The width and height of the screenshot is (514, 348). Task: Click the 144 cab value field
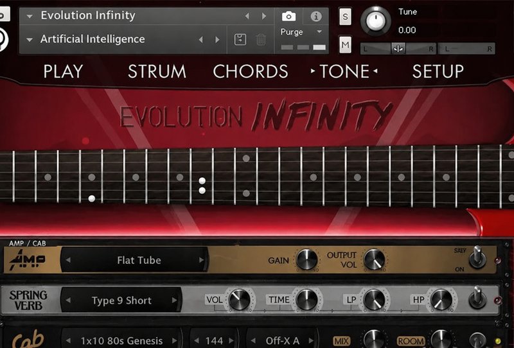tap(214, 341)
